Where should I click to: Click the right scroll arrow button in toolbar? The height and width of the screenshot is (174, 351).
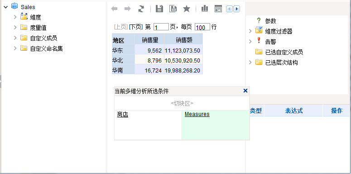237,9
